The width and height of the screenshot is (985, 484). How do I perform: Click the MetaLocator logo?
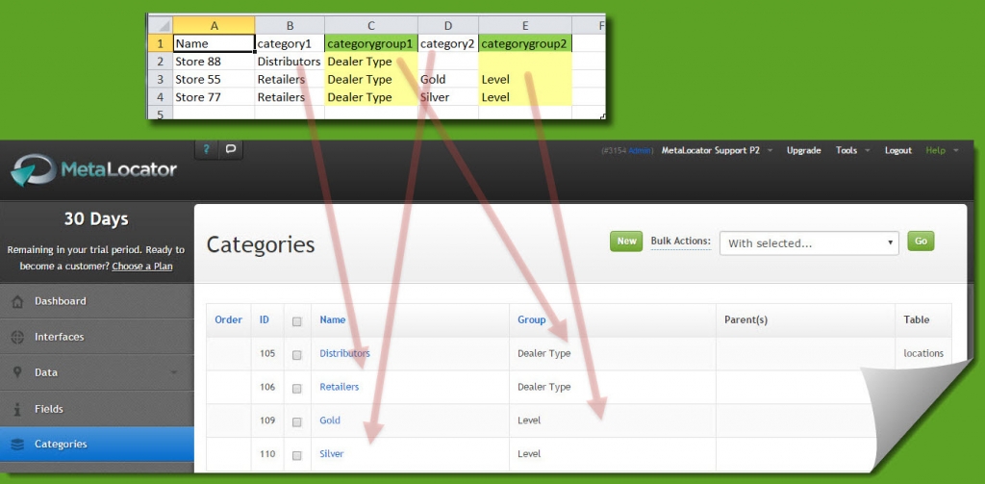(x=93, y=169)
